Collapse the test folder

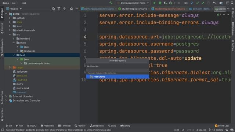(14, 55)
